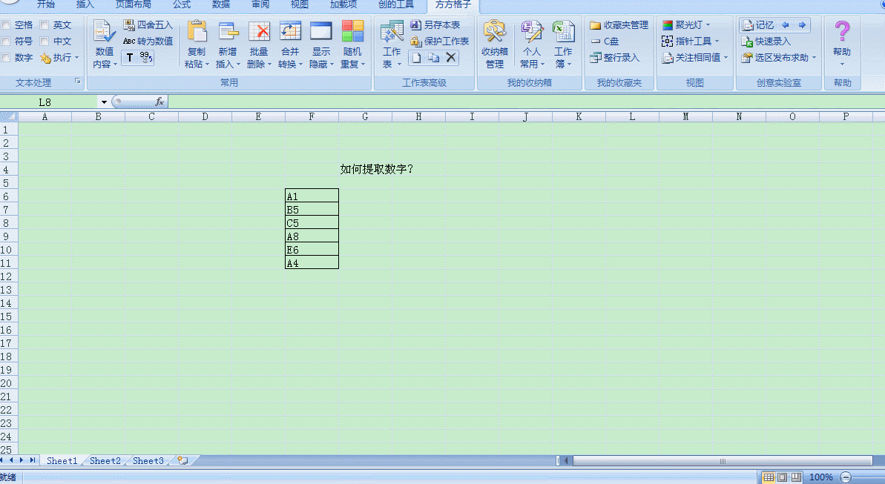Viewport: 885px width, 484px height.
Task: Click the 整行录入 row entry icon
Action: 595,58
